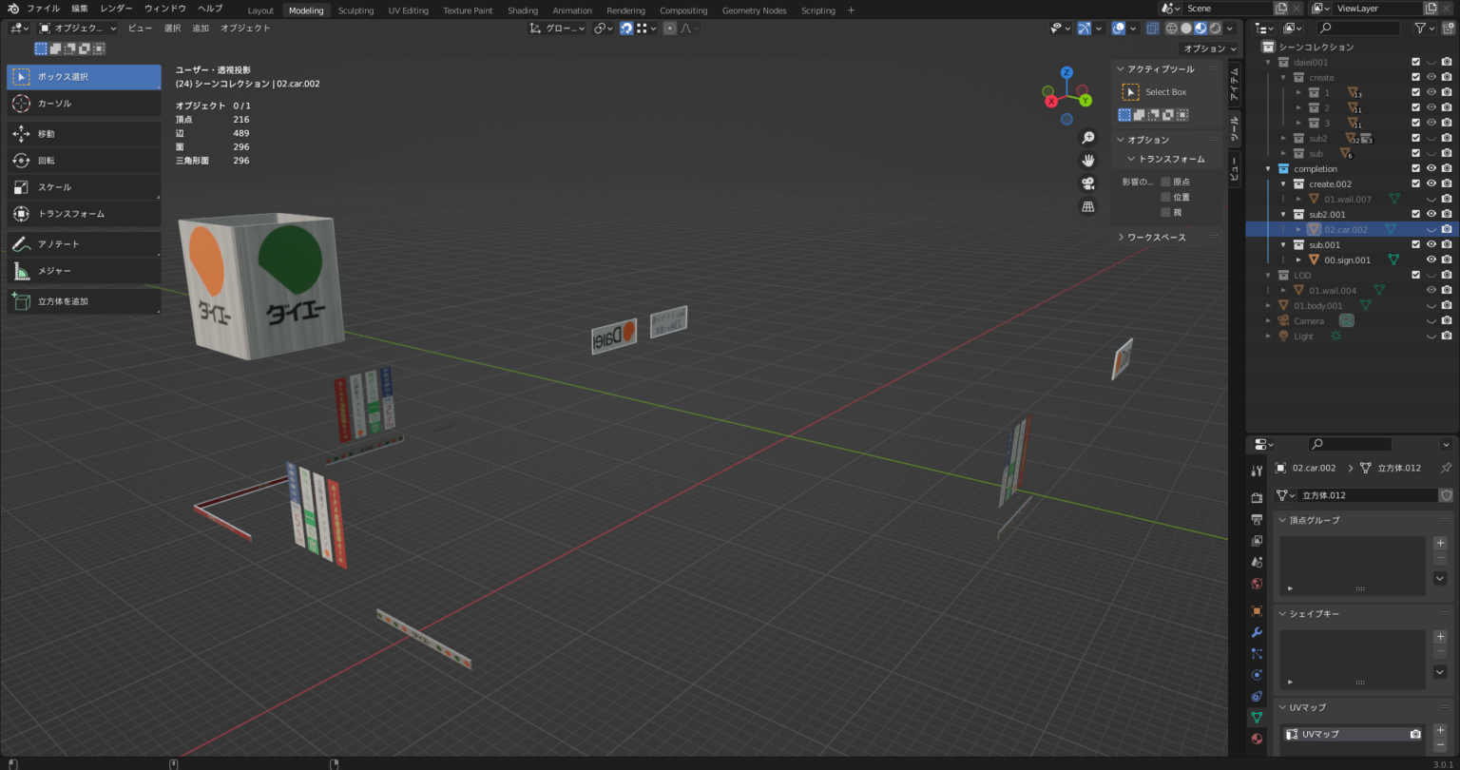Enable the 原点 (Origin) checkbox
This screenshot has width=1460, height=770.
(x=1166, y=182)
